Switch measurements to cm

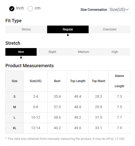(30, 9)
